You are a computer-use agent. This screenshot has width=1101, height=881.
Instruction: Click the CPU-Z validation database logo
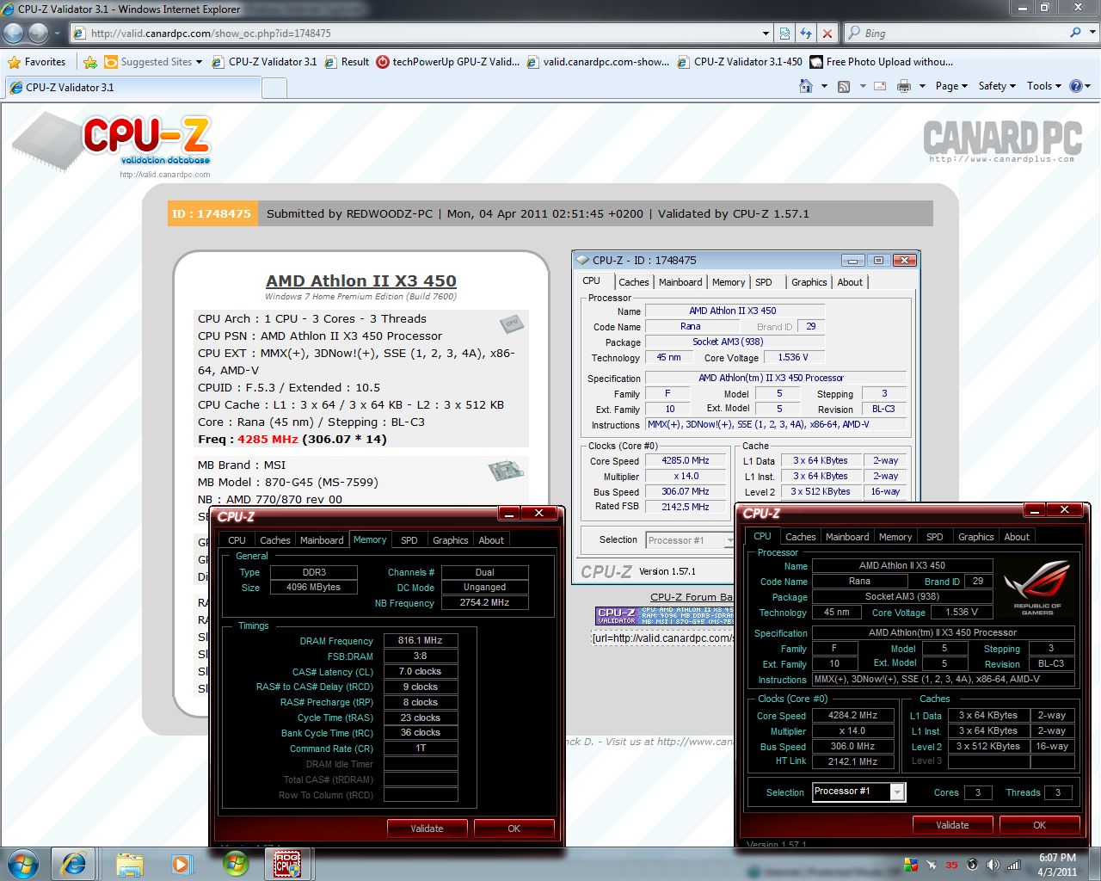(x=114, y=143)
